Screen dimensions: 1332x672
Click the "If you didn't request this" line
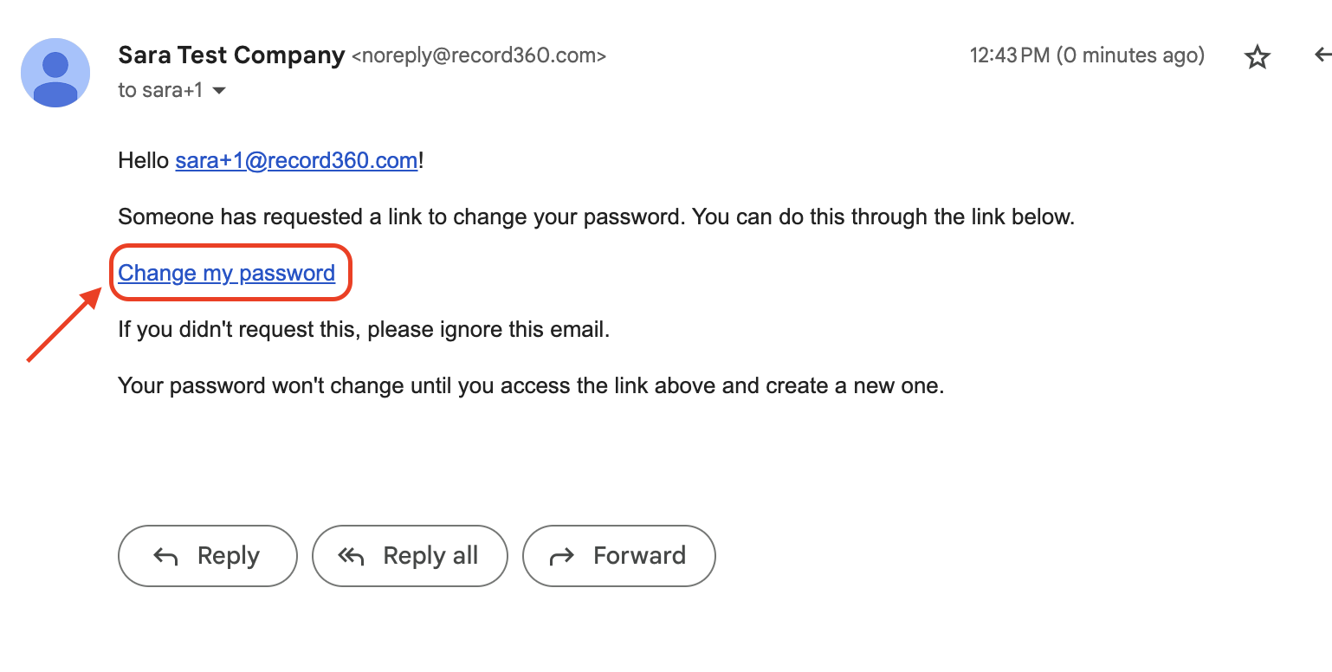pos(364,330)
